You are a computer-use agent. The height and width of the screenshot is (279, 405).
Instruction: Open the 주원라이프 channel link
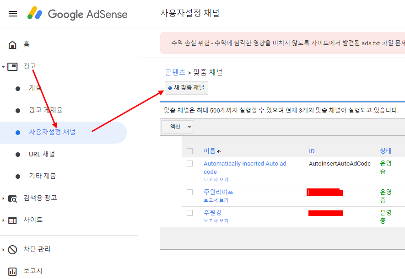pos(218,192)
